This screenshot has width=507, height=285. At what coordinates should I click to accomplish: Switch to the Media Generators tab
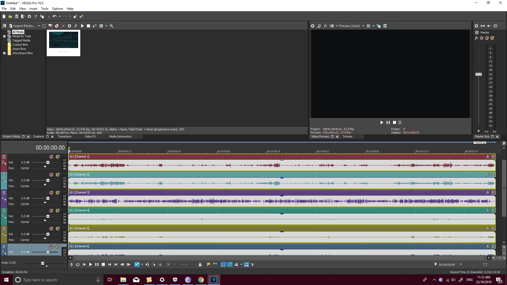[x=120, y=136]
